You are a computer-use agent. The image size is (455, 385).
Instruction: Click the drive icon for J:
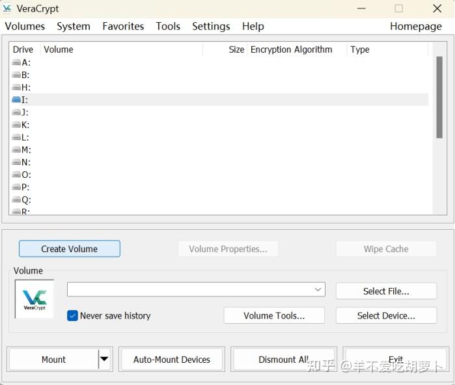pyautogui.click(x=16, y=112)
